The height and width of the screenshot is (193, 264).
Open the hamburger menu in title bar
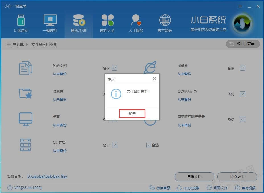coord(240,6)
